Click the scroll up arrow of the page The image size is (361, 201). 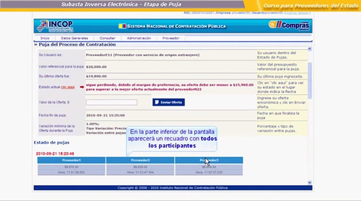(x=310, y=49)
